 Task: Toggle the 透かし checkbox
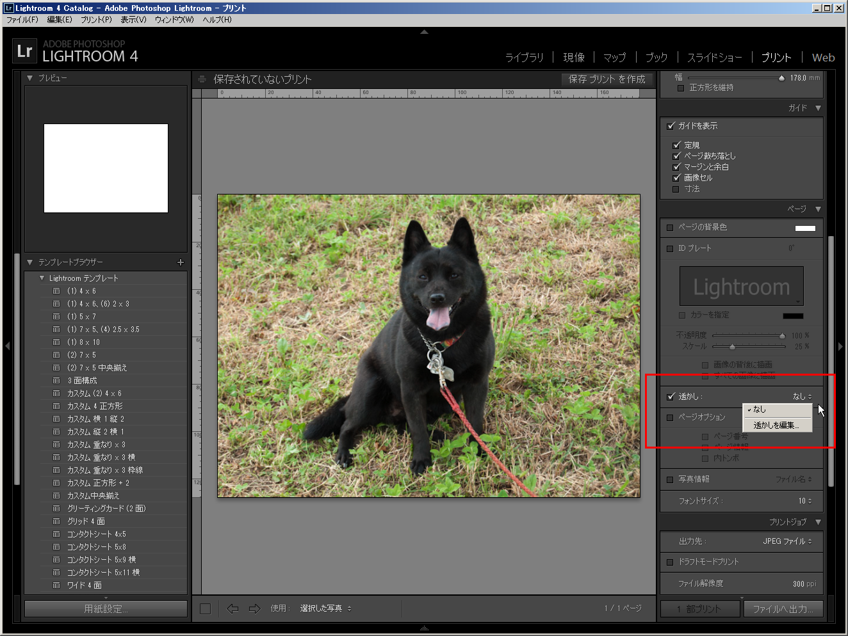click(x=671, y=397)
